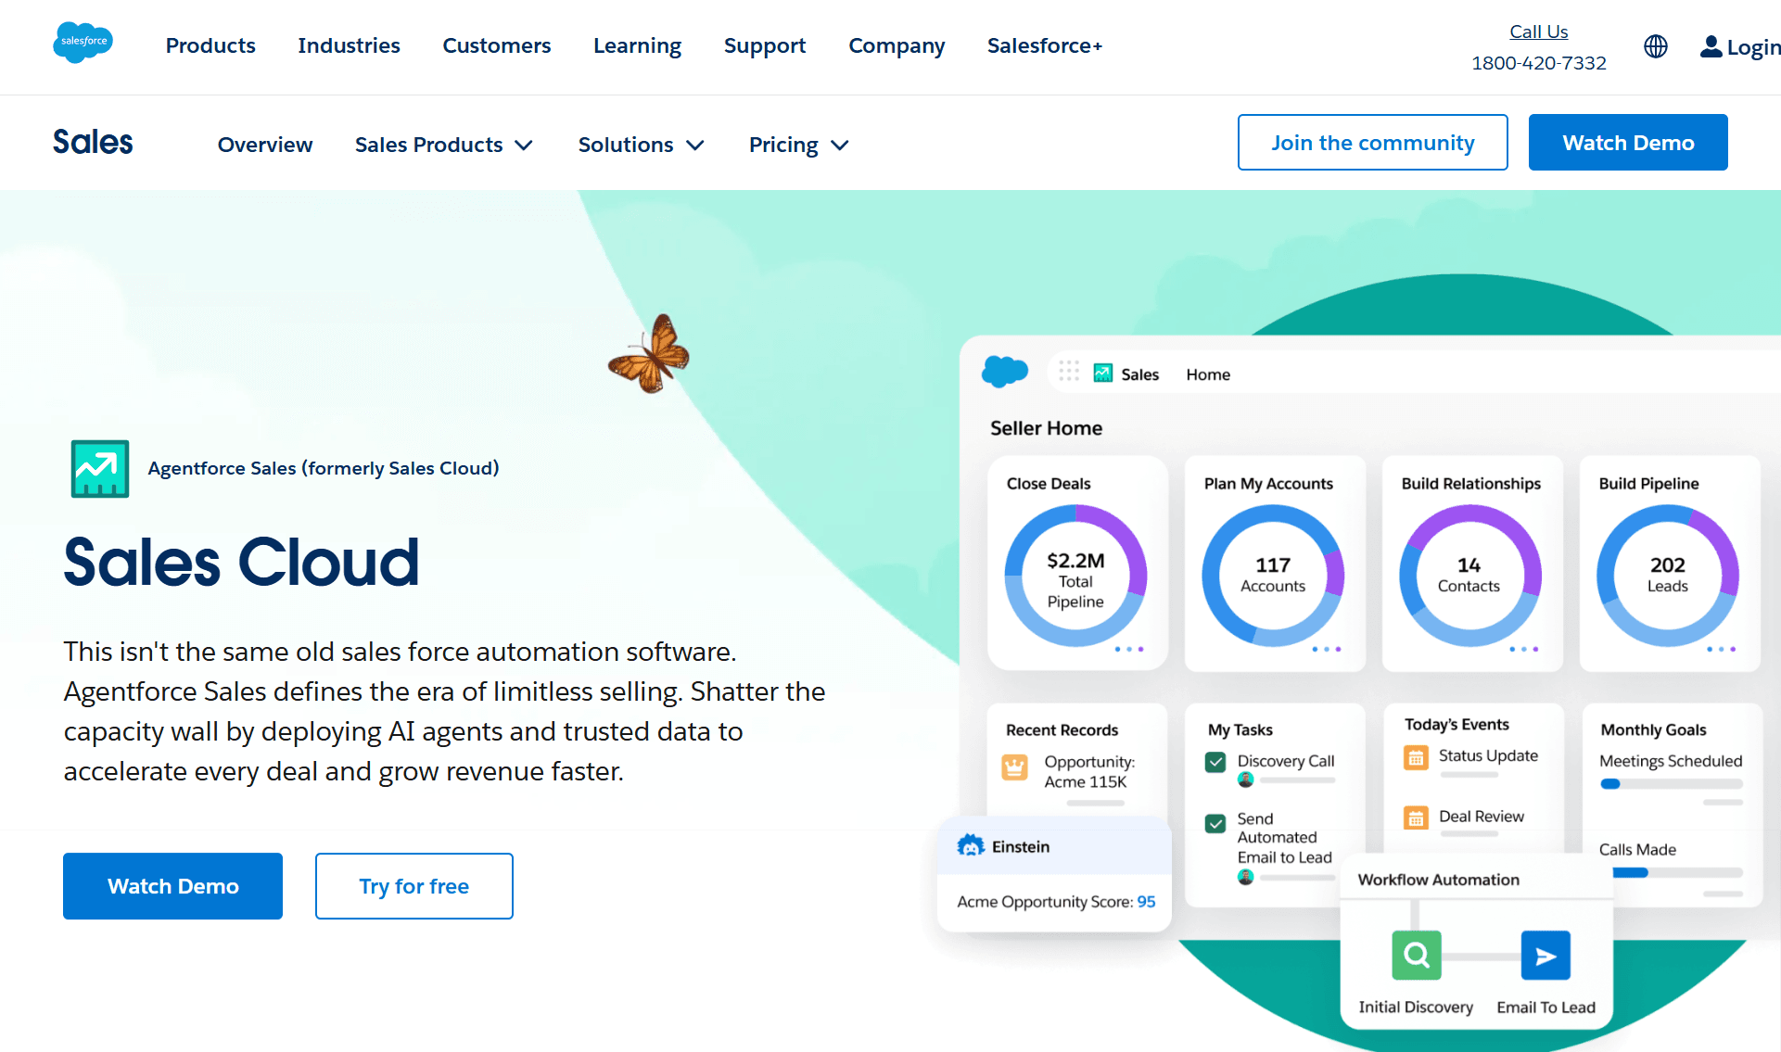Viewport: 1781px width, 1052px height.
Task: Open the Solutions dropdown
Action: click(x=640, y=145)
